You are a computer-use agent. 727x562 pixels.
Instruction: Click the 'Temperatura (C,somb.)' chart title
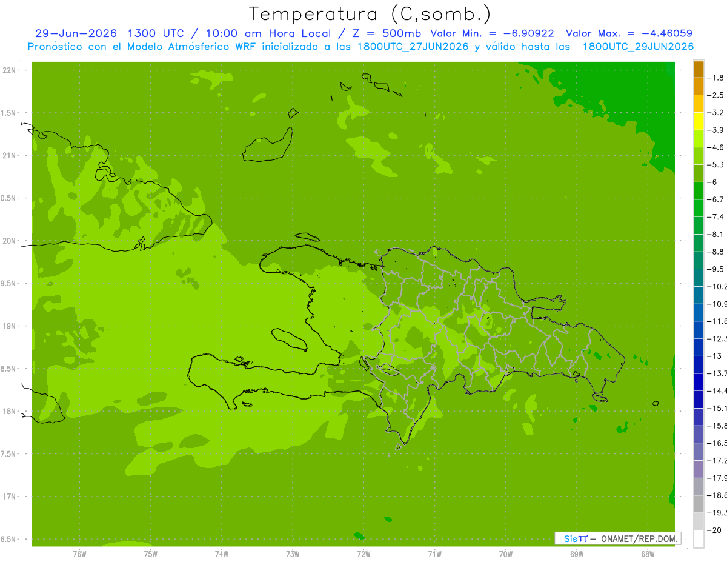click(x=370, y=14)
